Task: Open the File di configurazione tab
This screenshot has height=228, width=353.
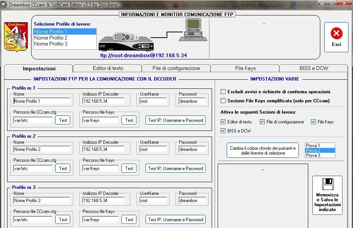Action: [176, 68]
